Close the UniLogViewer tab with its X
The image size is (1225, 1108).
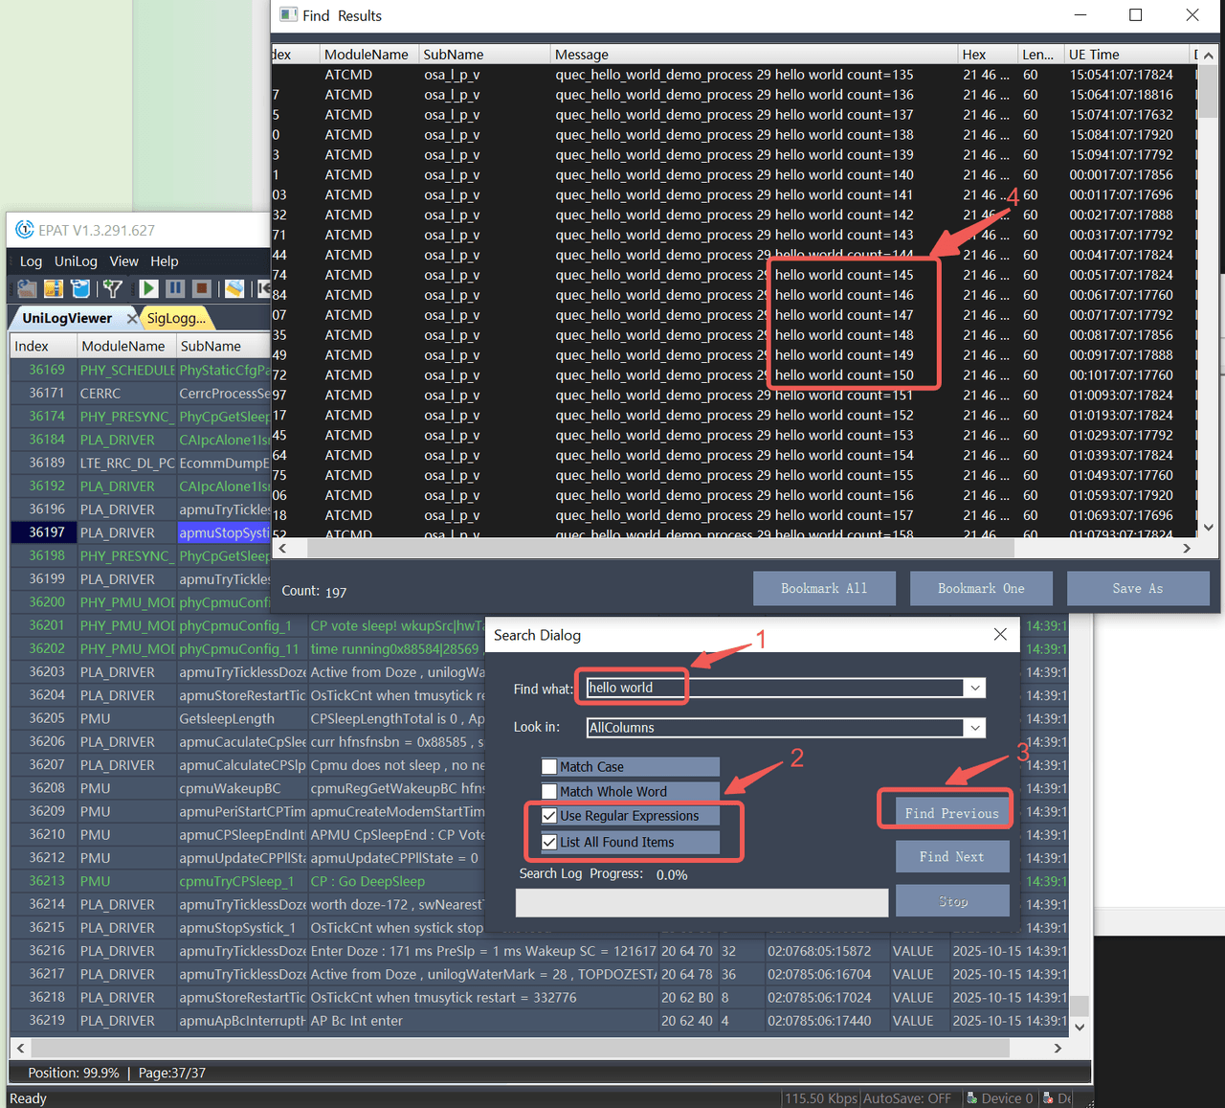(132, 318)
